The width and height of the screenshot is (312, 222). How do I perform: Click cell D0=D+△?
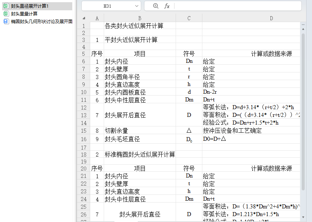(x=251, y=139)
